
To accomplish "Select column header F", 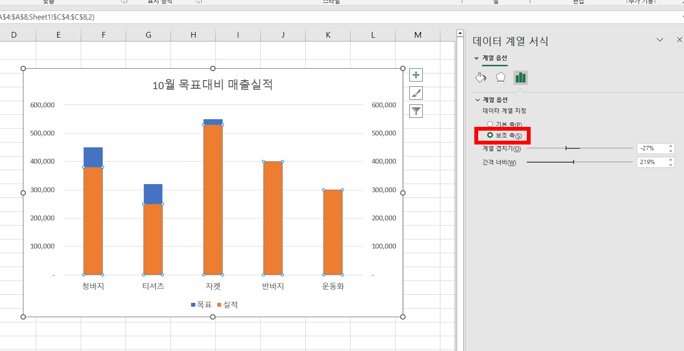I will click(x=104, y=35).
